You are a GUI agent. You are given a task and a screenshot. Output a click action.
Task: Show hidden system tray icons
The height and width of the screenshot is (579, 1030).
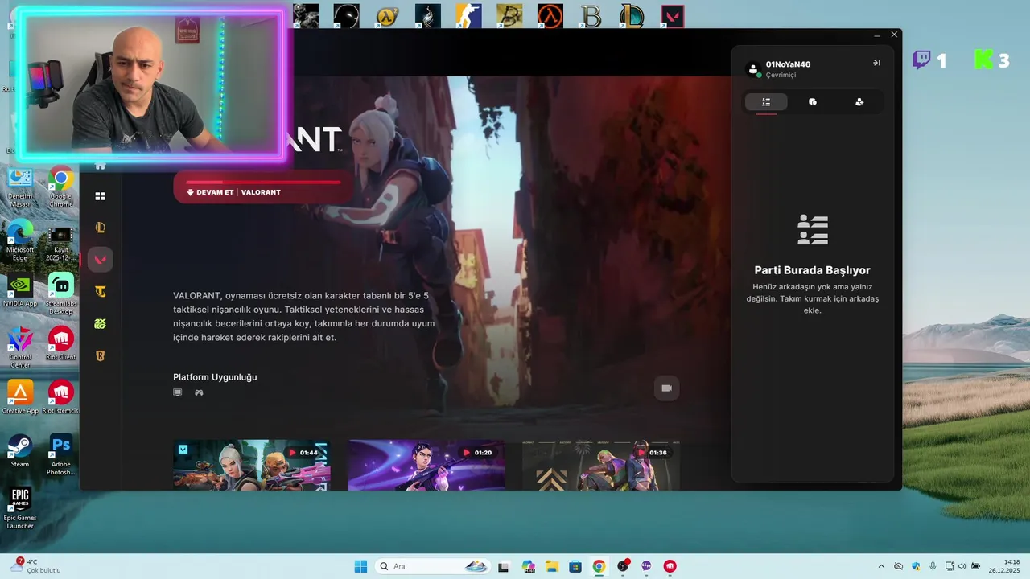880,566
